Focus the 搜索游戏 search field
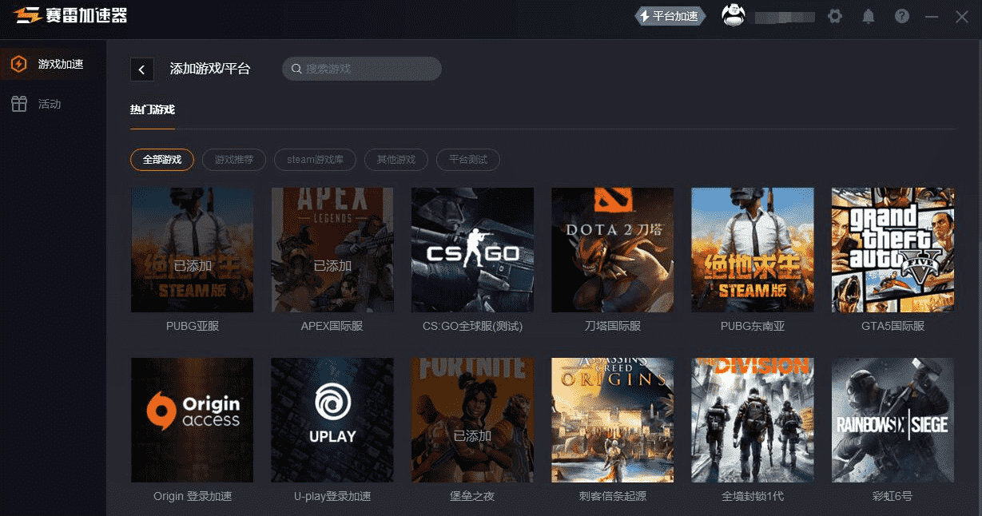Viewport: 982px width, 516px height. coord(362,69)
